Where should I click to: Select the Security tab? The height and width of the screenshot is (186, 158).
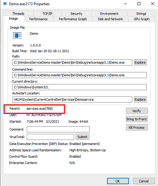(x=76, y=14)
